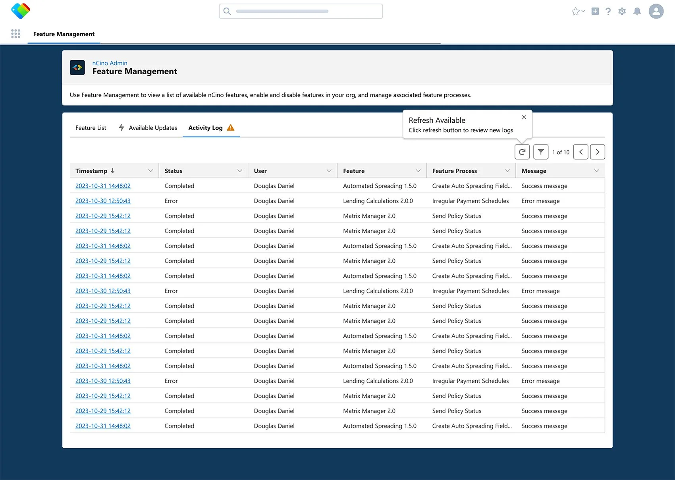Screen dimensions: 675x480
Task: Open first 2023-10-31 14:48:02 log entry
Action: point(103,186)
